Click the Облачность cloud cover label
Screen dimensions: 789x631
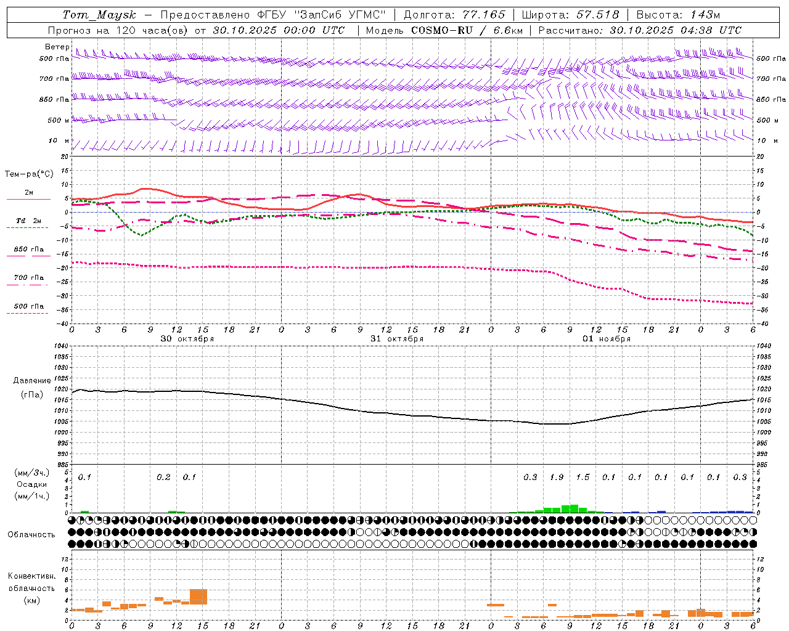31,534
